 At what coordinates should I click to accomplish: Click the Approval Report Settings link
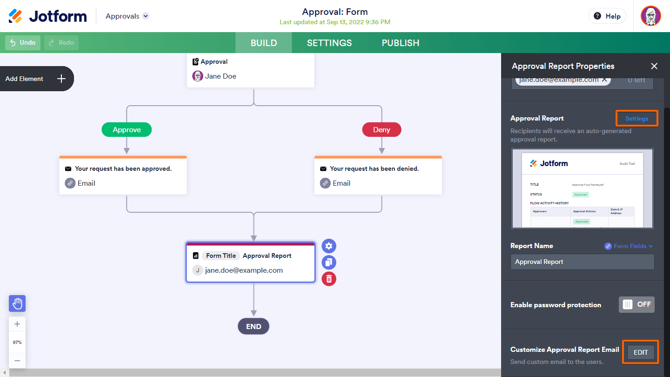[636, 119]
